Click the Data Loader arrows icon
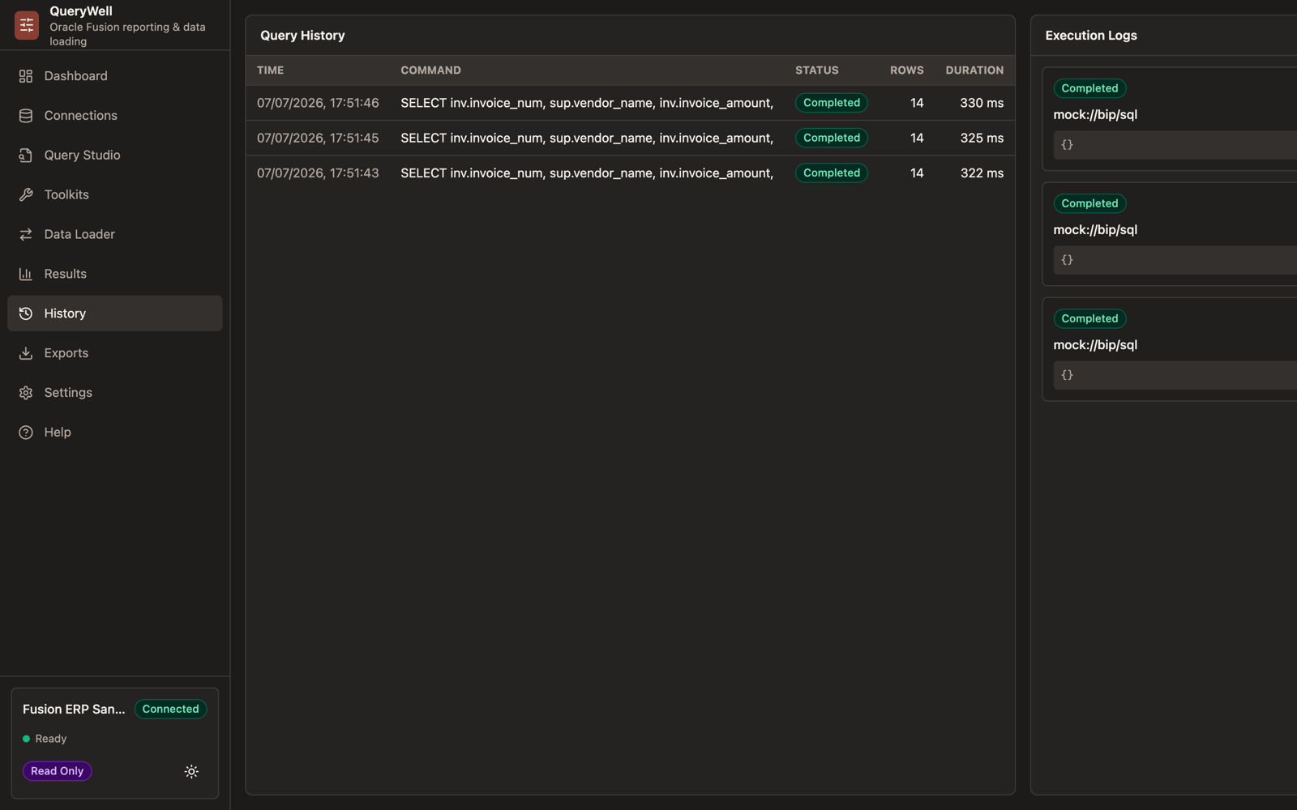Image resolution: width=1297 pixels, height=810 pixels. click(x=26, y=235)
